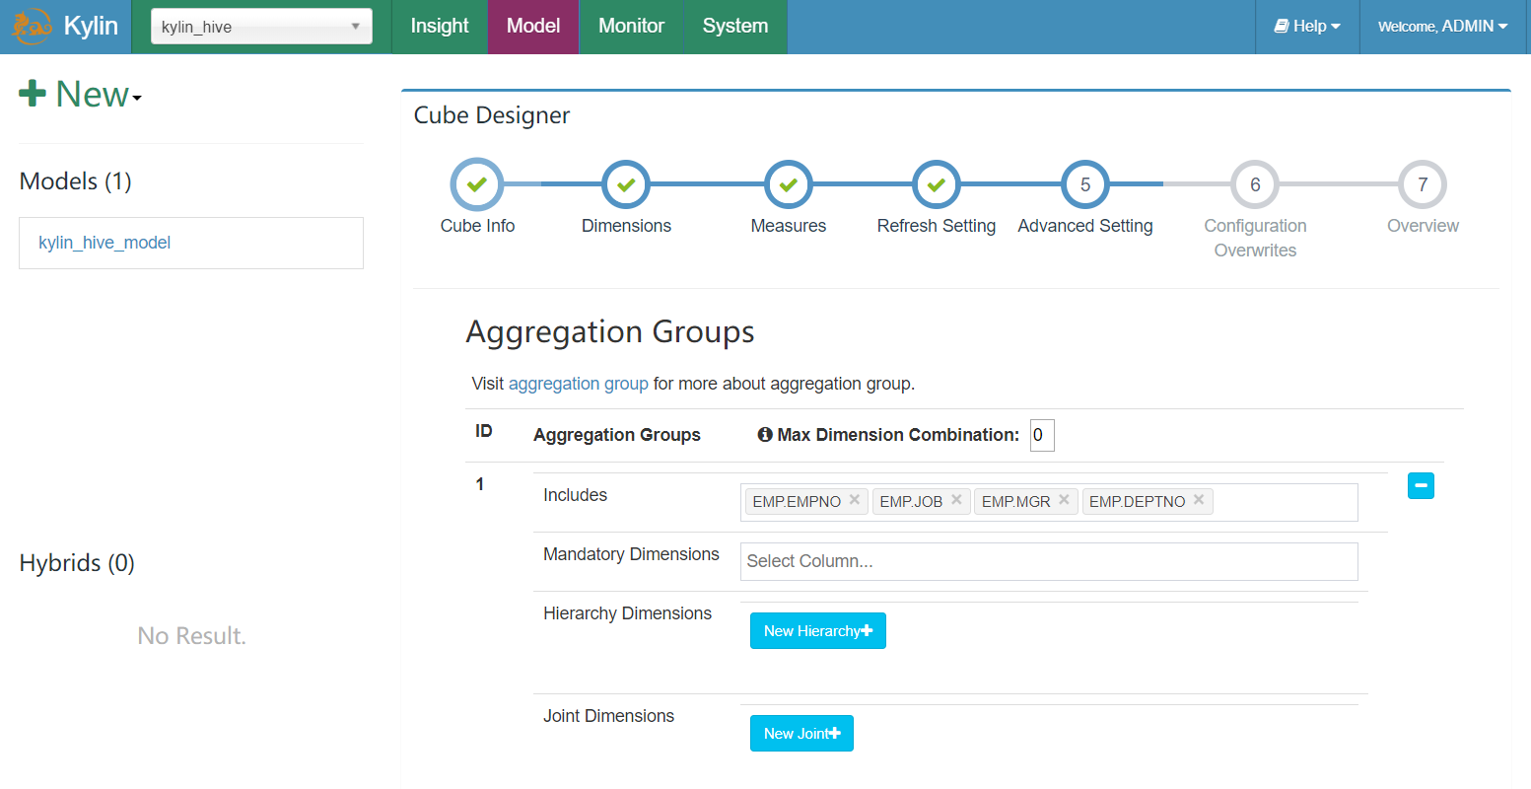Click the Max Dimension Combination info icon
This screenshot has width=1531, height=789.
(765, 435)
